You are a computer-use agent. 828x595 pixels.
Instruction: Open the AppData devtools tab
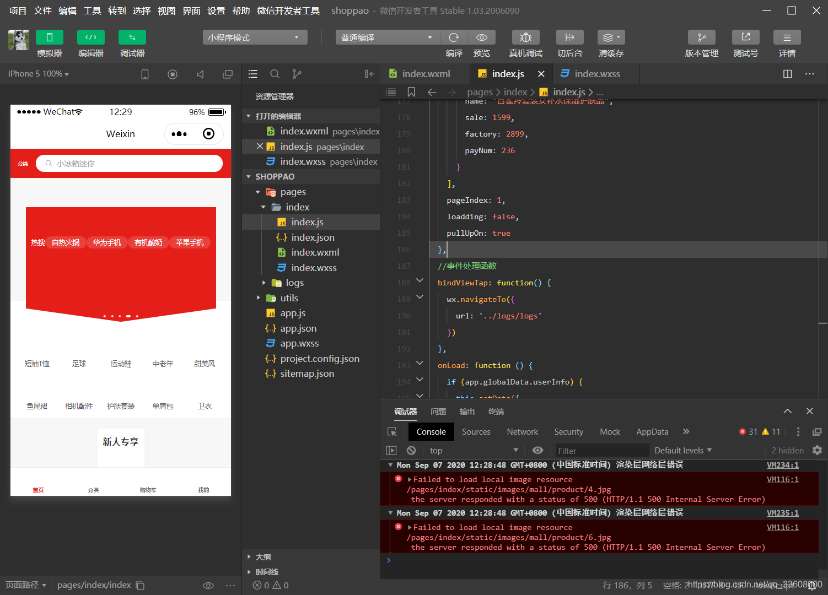coord(652,432)
